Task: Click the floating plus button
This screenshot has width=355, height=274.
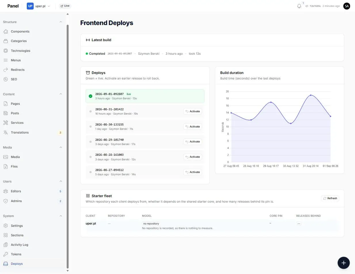Action: 343,262
